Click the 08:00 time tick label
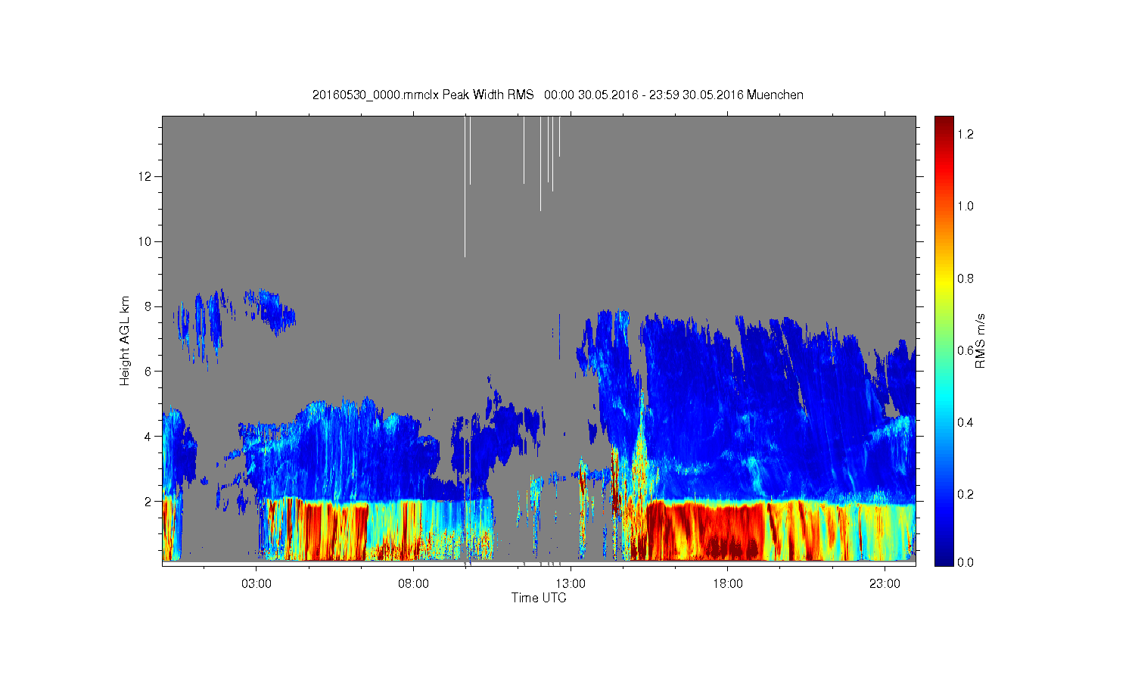The width and height of the screenshot is (1135, 681). pos(414,583)
